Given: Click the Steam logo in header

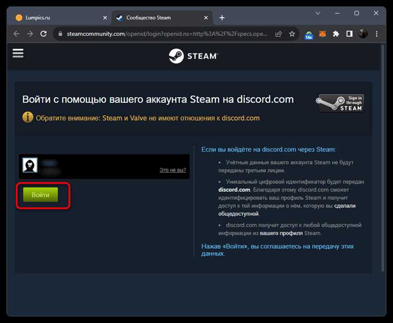Looking at the screenshot, I should tap(193, 56).
